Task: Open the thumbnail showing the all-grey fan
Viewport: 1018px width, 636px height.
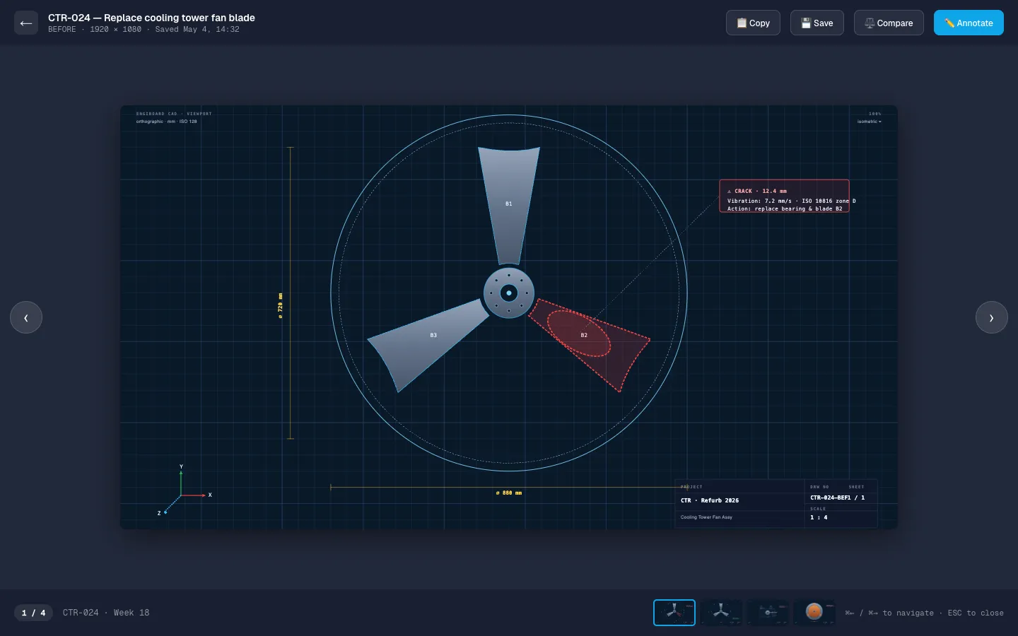Action: pos(721,613)
